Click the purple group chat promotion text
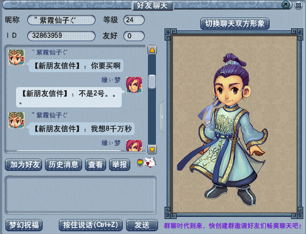The image size is (306, 234). point(233,226)
